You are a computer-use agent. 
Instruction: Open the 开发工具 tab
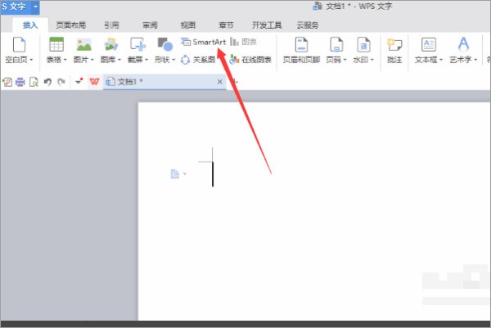266,25
